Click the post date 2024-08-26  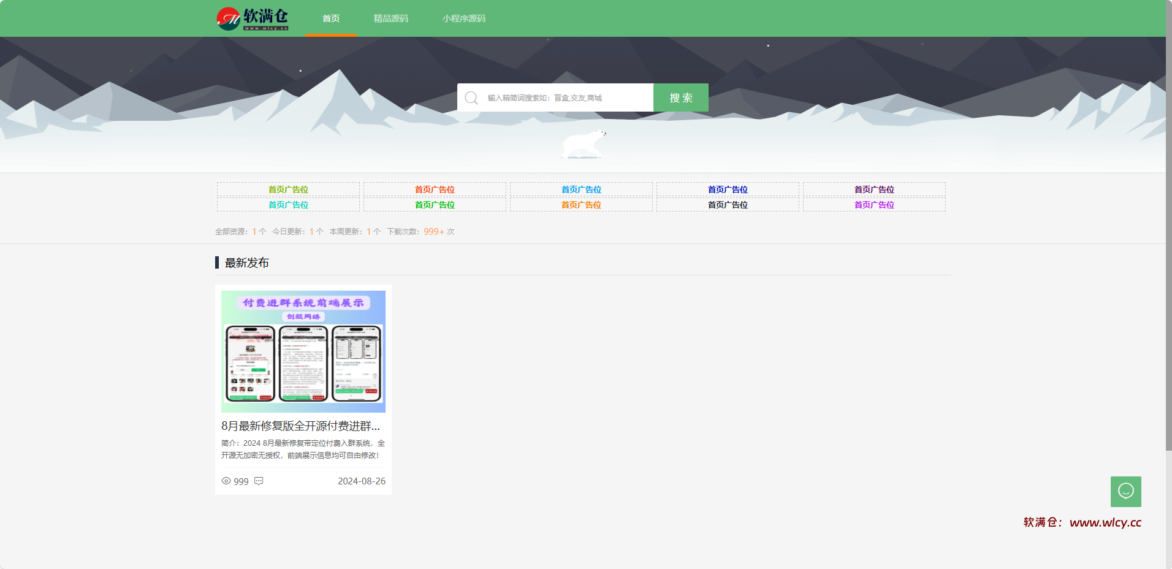(362, 481)
